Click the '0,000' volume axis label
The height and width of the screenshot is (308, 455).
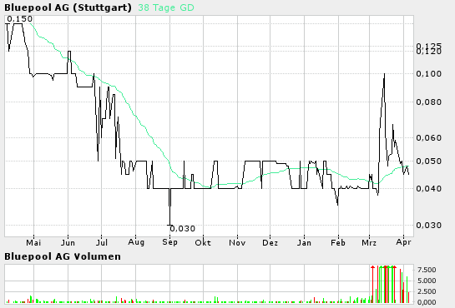427,302
